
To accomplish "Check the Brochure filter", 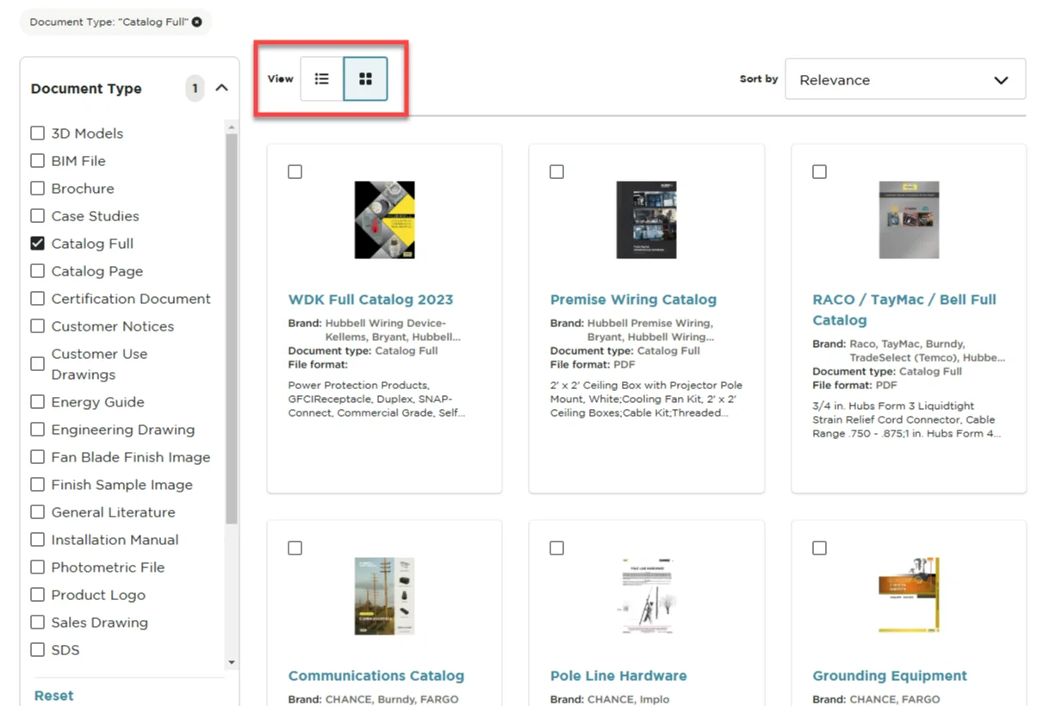I will 38,188.
